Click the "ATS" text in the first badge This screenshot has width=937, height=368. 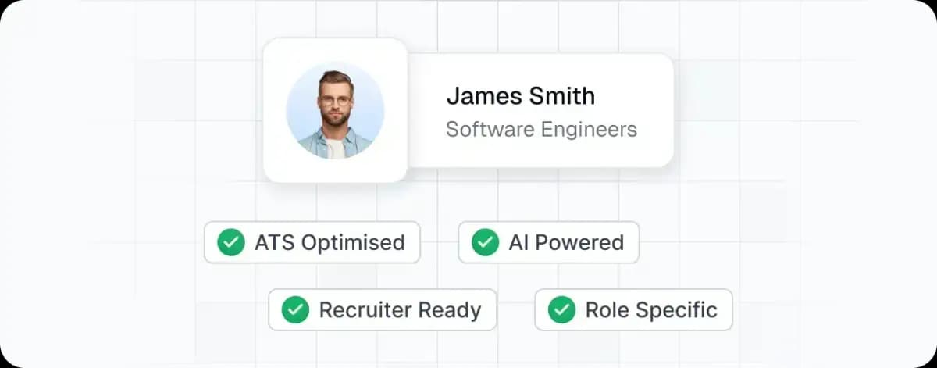pos(275,242)
